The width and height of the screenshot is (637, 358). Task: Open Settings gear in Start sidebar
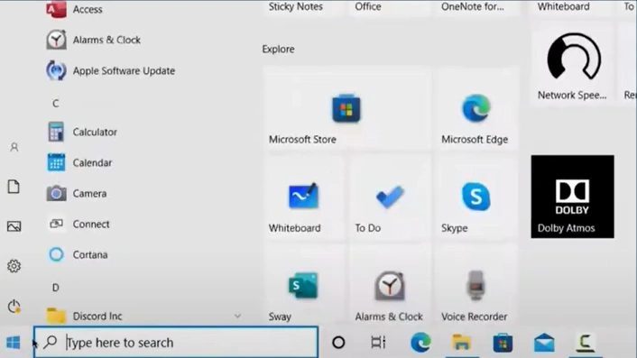coord(14,266)
